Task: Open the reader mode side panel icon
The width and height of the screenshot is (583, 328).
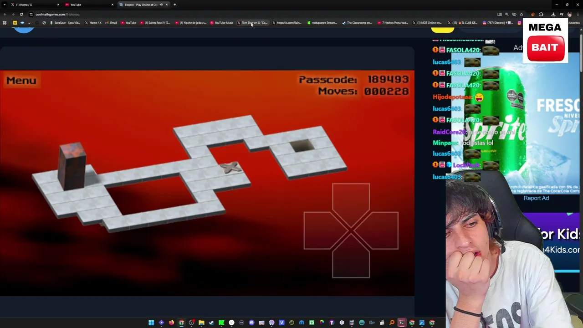Action: [x=500, y=14]
